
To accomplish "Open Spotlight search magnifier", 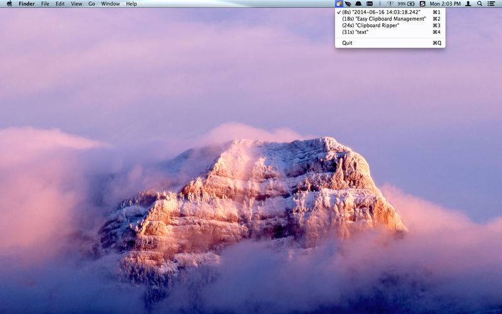I will click(x=479, y=4).
